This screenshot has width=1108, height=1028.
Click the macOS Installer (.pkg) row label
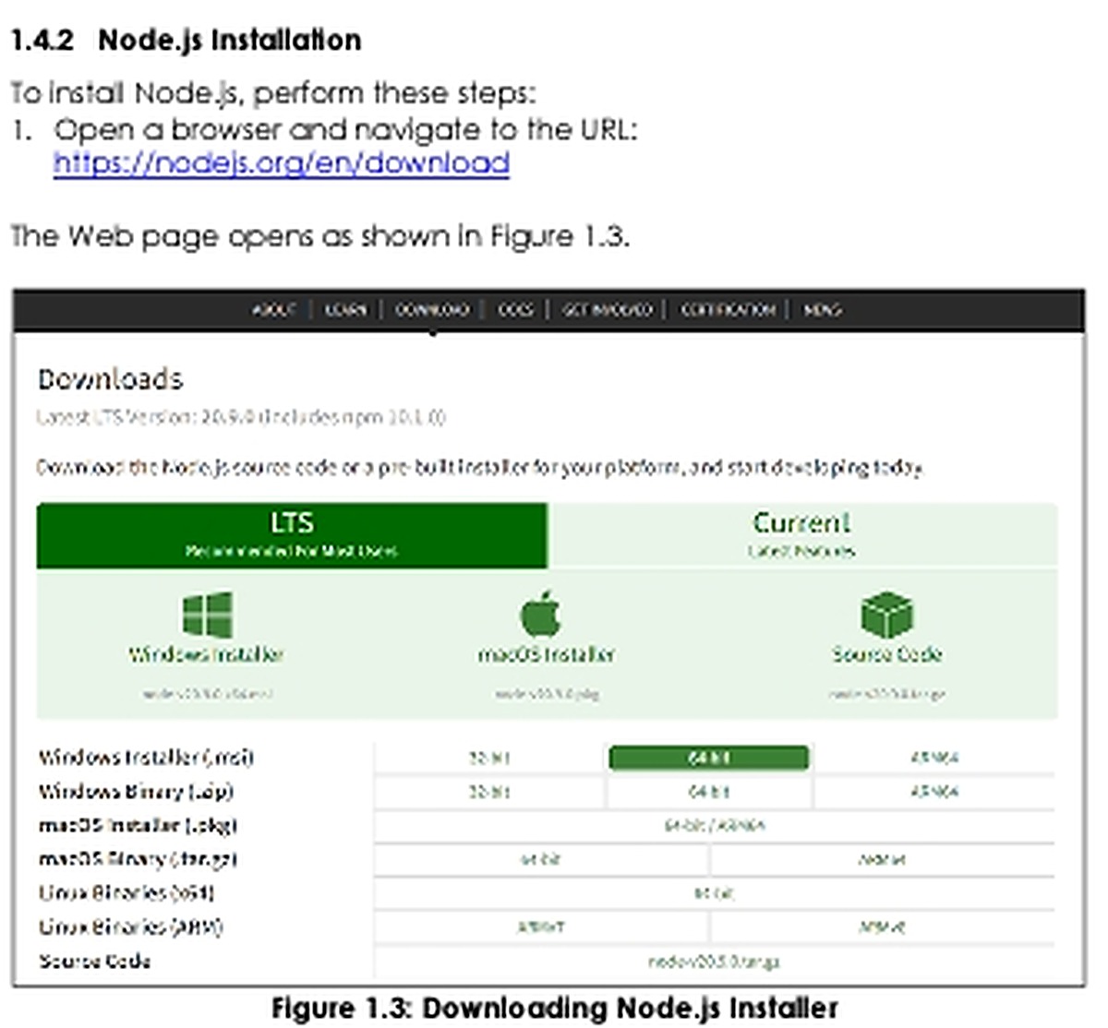pyautogui.click(x=138, y=826)
